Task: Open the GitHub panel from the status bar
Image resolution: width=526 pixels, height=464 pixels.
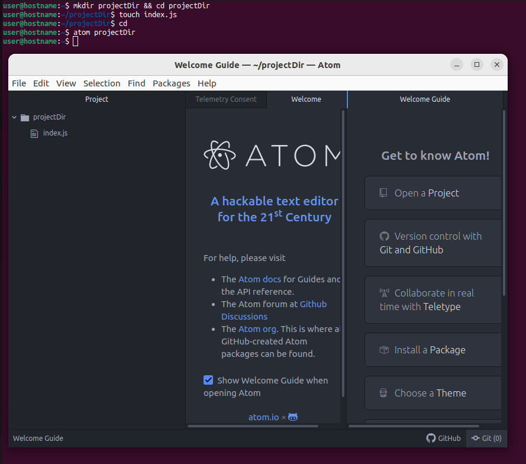Action: tap(443, 438)
